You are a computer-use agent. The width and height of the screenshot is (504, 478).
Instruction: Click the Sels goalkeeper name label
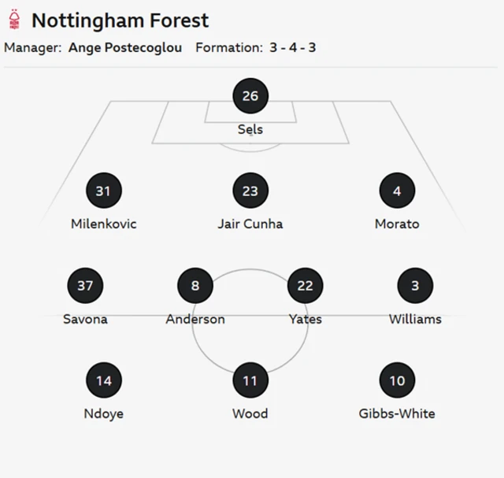pos(250,129)
